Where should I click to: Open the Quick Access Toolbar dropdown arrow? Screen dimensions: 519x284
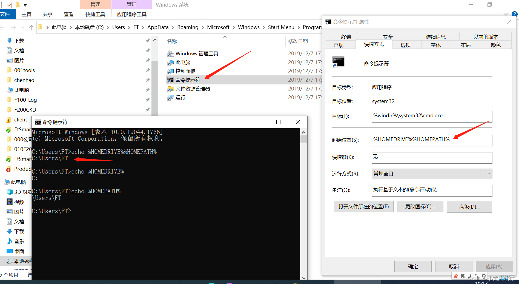pos(25,5)
